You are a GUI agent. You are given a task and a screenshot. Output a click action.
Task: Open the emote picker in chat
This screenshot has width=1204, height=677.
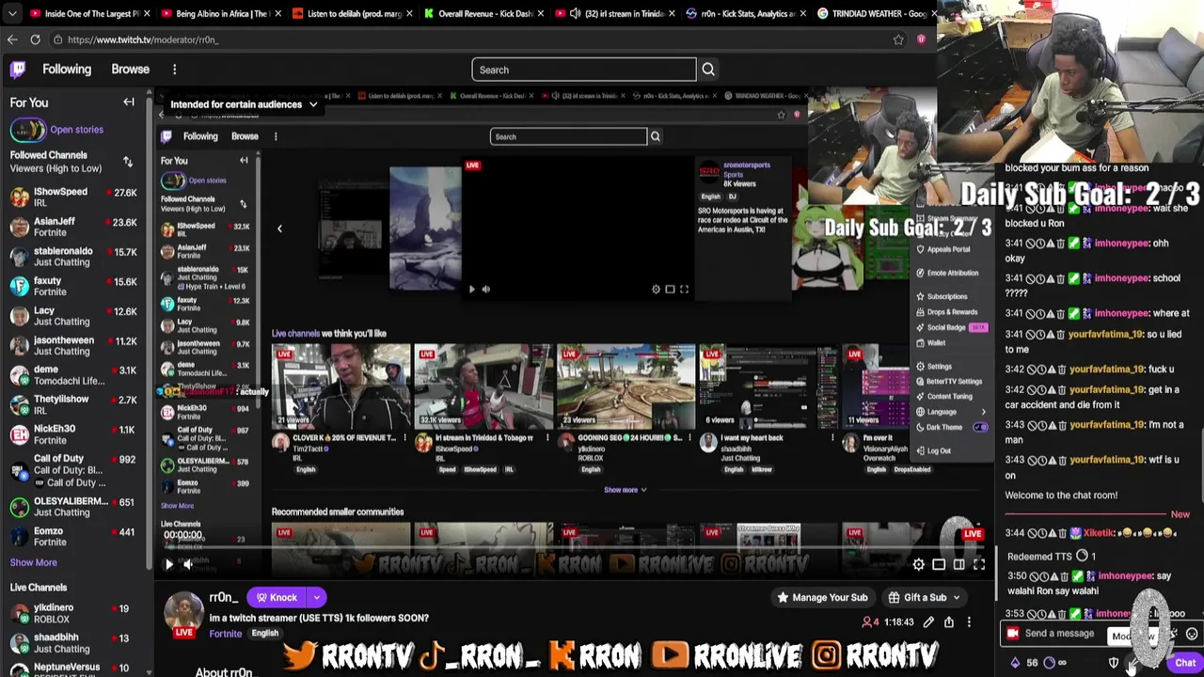tap(1192, 634)
